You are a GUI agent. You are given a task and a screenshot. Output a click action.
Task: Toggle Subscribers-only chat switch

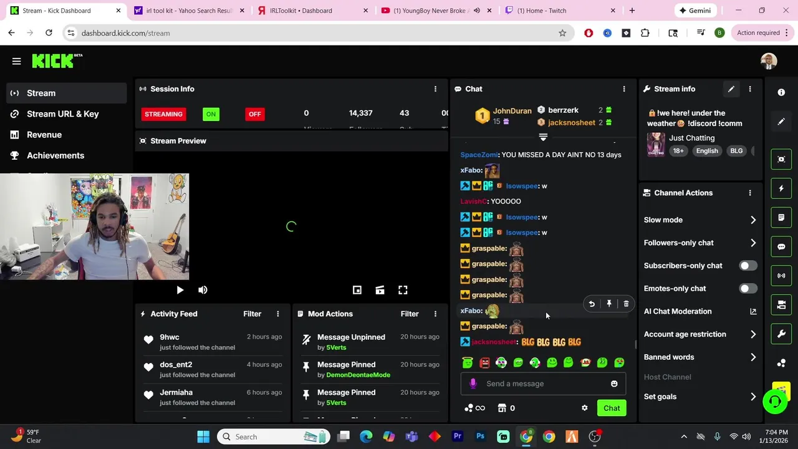coord(748,266)
